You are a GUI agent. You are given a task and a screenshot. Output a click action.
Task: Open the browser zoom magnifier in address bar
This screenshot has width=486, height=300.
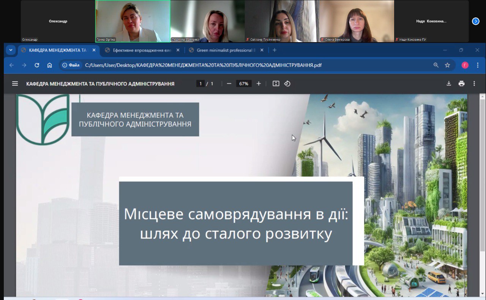point(436,65)
